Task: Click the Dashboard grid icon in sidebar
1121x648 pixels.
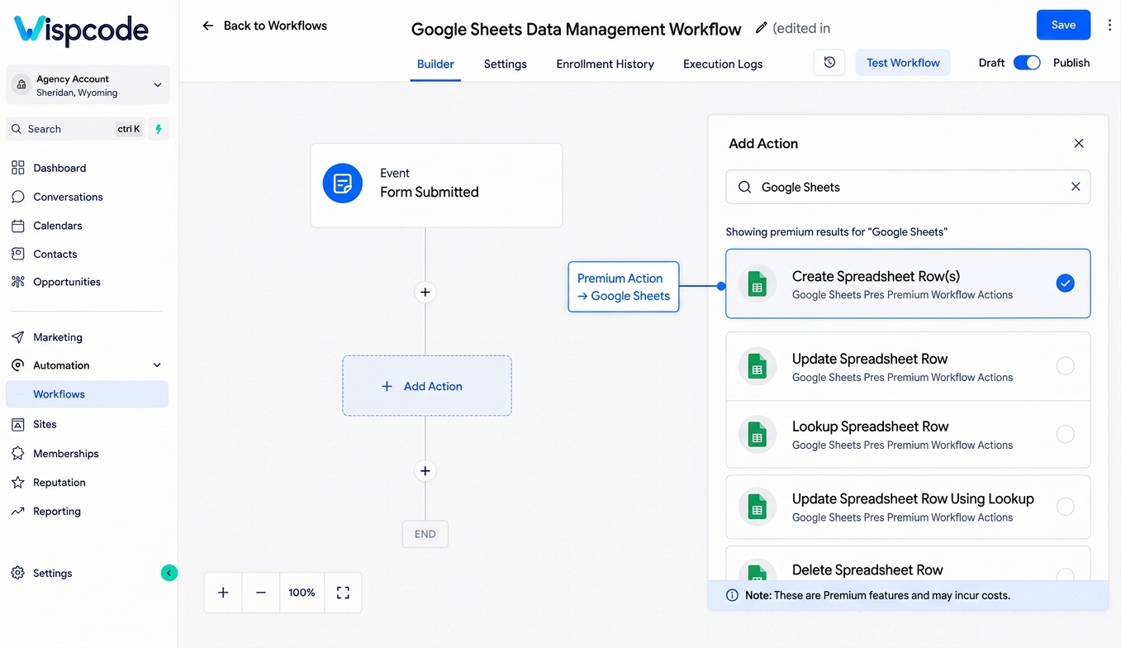Action: click(17, 168)
